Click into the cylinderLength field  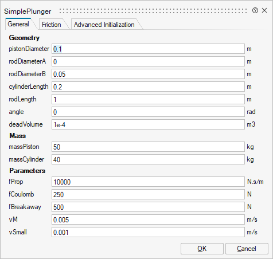(x=148, y=87)
